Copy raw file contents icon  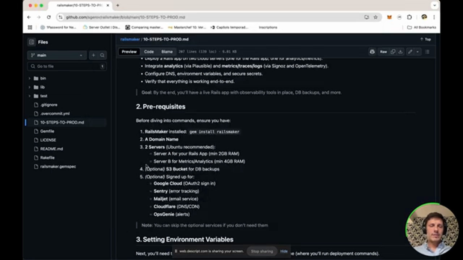pyautogui.click(x=393, y=52)
